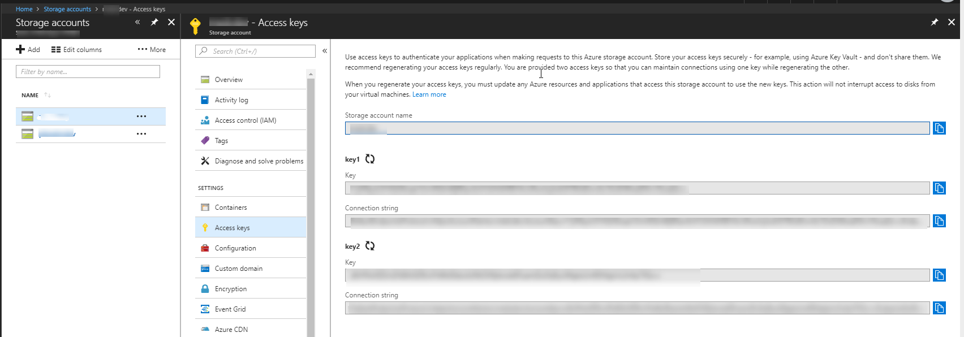Click the key2 Key field
964x337 pixels.
point(637,275)
